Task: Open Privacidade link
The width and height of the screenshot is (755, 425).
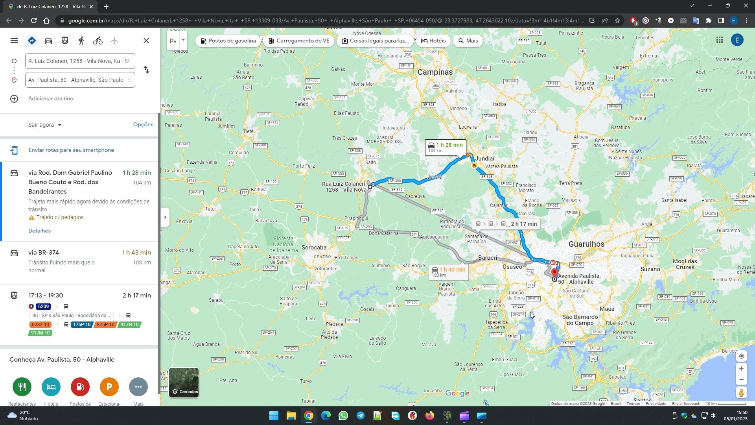Action: coord(656,403)
